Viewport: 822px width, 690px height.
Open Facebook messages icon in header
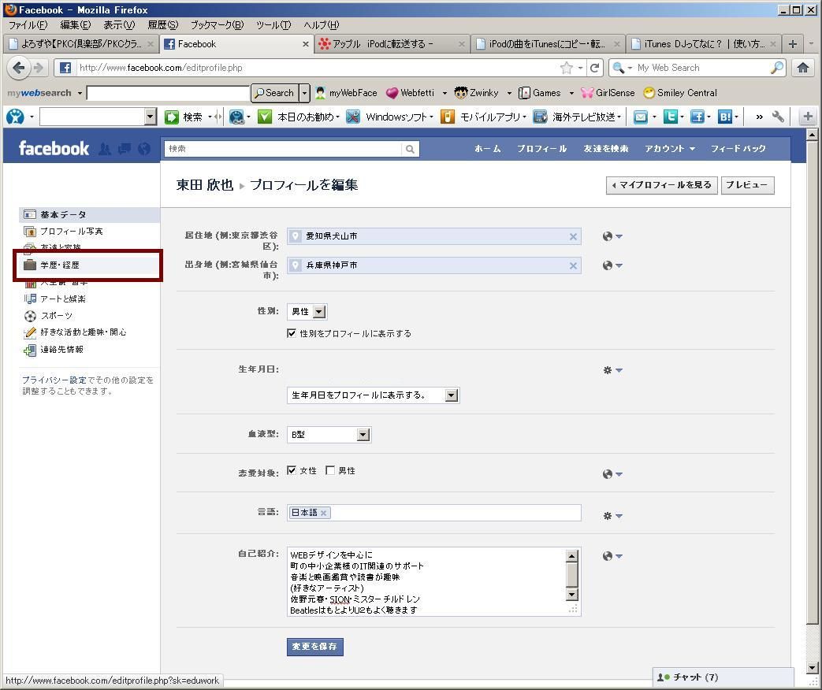[x=125, y=149]
